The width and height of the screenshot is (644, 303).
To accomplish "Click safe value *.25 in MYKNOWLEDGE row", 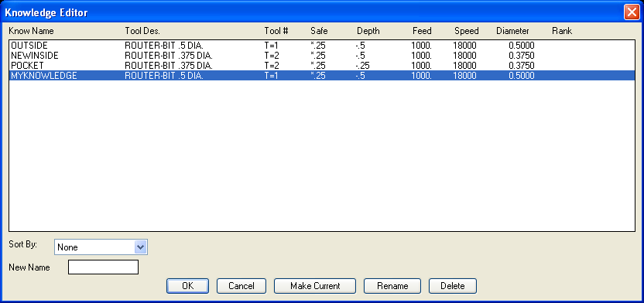I will pyautogui.click(x=318, y=76).
